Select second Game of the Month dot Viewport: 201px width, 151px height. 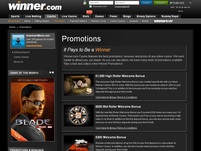coord(53,72)
